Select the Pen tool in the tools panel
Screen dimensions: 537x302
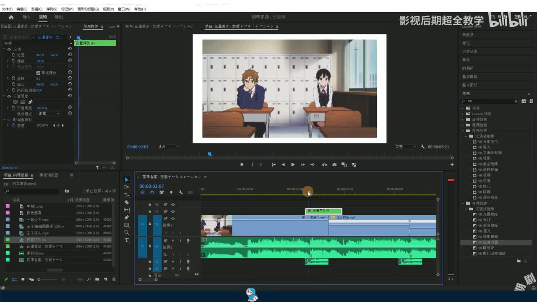click(127, 217)
